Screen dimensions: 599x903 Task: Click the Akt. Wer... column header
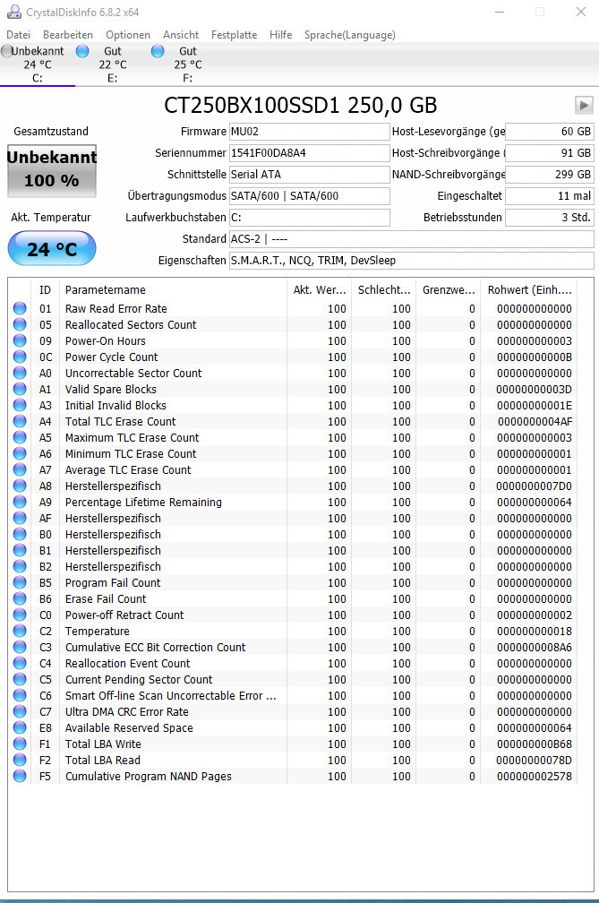coord(320,290)
